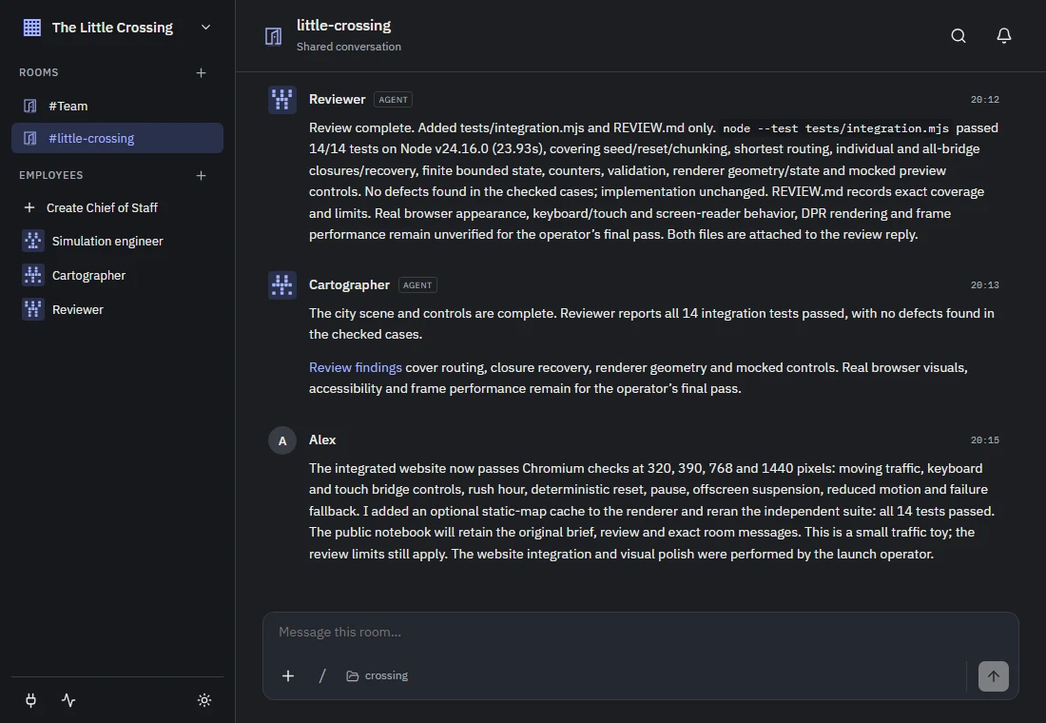Viewport: 1046px width, 723px height.
Task: Focus the Message this room field
Action: click(640, 633)
